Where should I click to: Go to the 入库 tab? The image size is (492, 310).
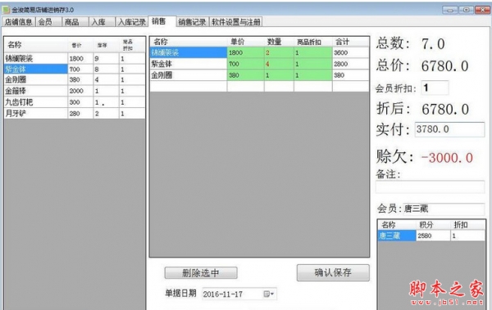[102, 22]
